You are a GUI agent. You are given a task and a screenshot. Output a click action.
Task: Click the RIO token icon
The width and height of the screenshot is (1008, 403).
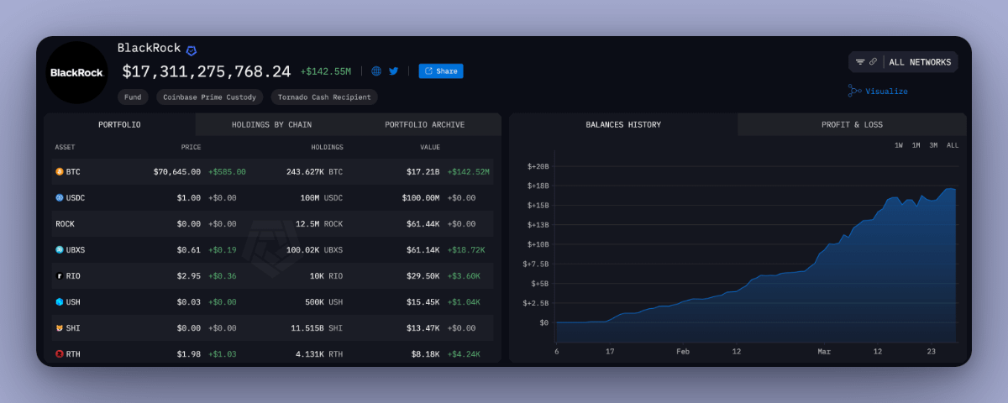[60, 275]
